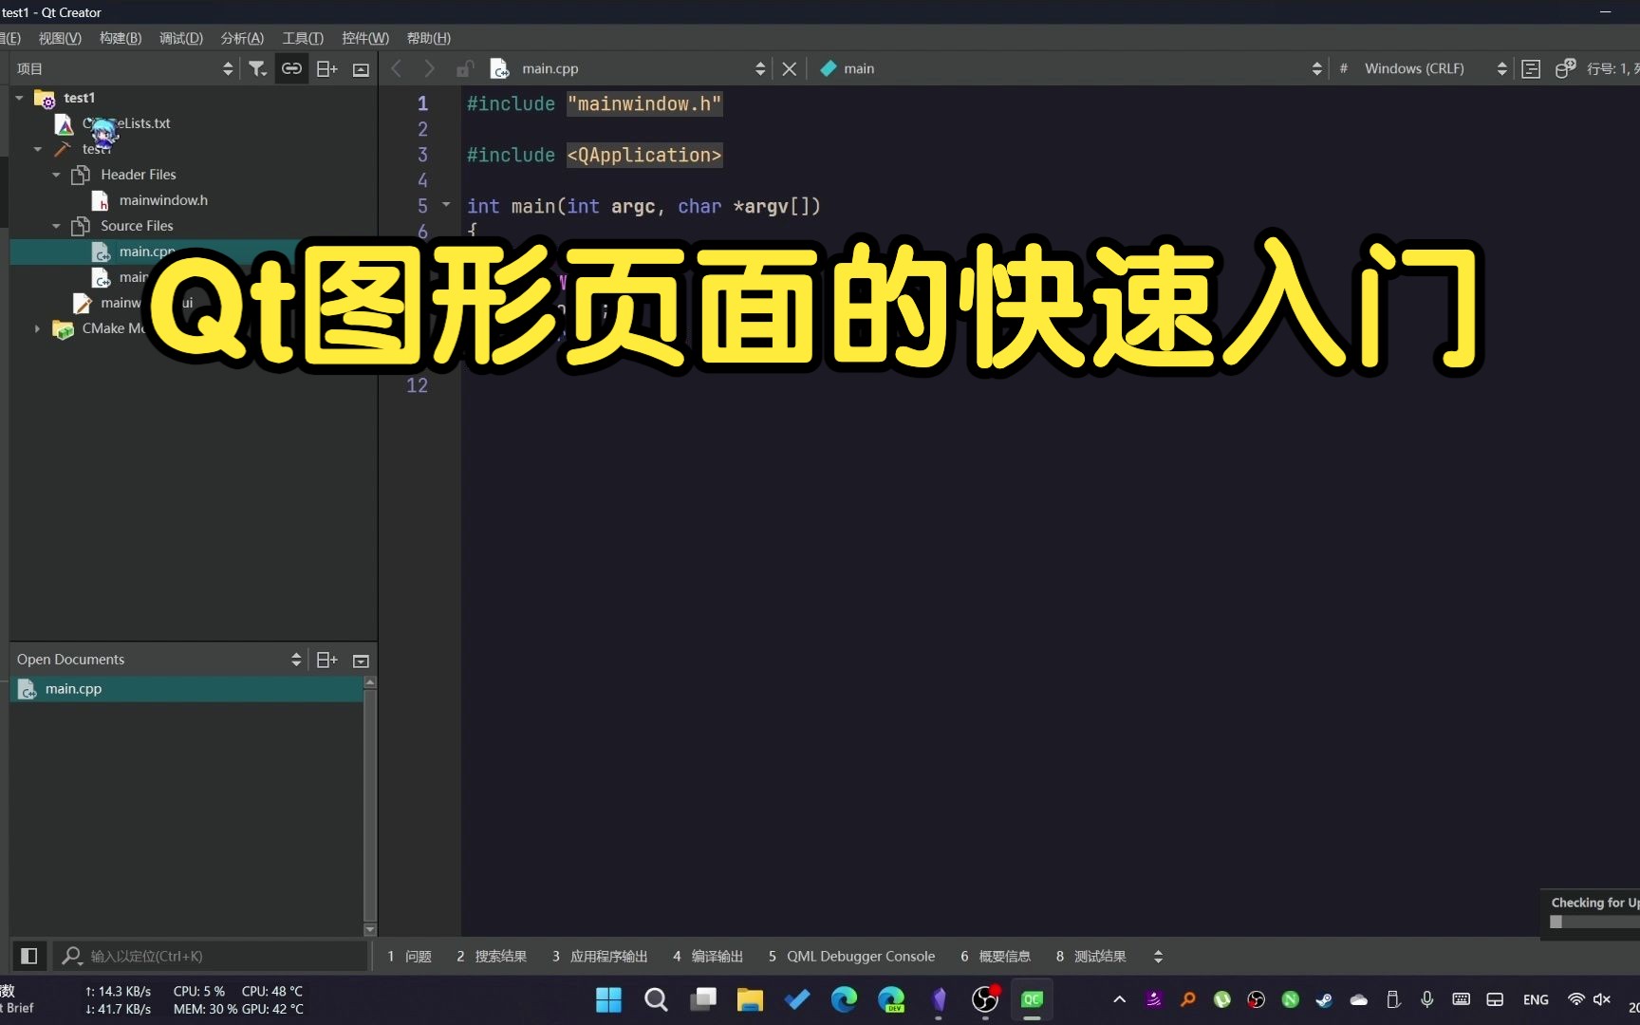This screenshot has width=1640, height=1025.
Task: Open the 概要信息 general messages pane
Action: pyautogui.click(x=996, y=957)
